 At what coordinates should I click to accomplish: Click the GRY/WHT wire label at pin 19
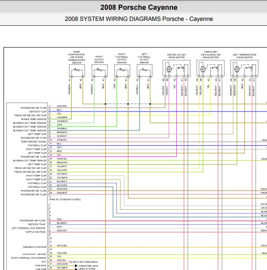tap(62, 174)
